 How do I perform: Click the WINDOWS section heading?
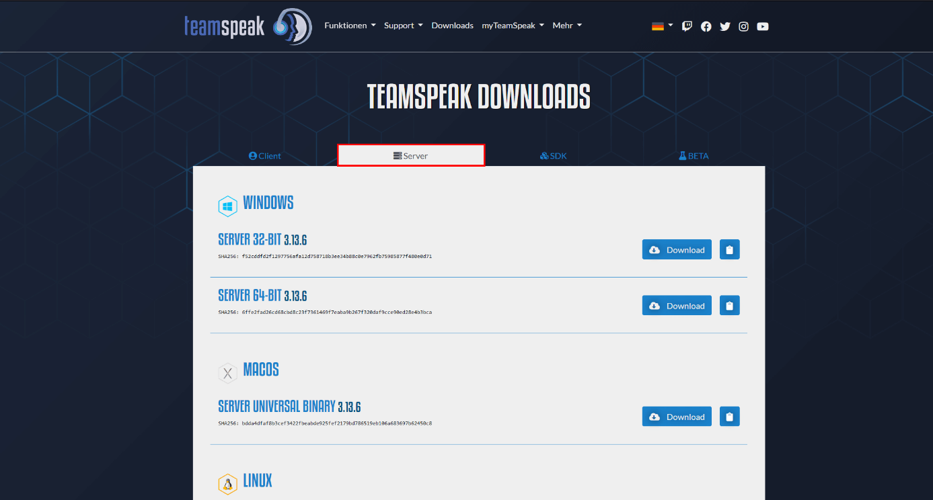pyautogui.click(x=268, y=203)
